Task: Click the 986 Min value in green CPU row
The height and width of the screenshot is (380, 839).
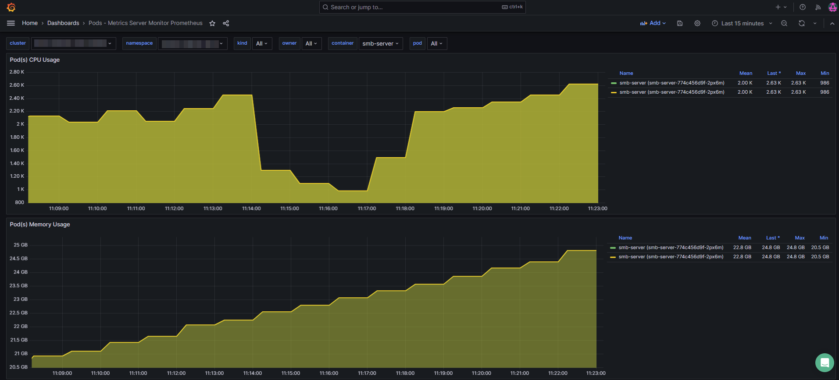Action: click(825, 83)
